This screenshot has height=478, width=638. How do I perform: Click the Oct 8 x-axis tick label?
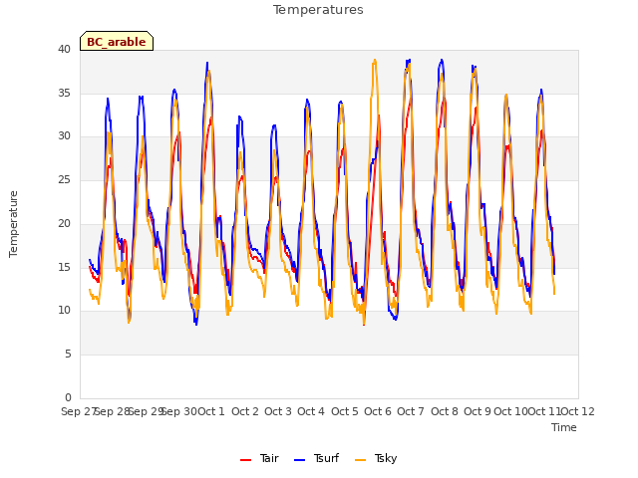[x=445, y=411]
